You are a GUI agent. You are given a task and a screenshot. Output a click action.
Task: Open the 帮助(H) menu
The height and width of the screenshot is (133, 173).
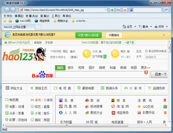pos(67,16)
